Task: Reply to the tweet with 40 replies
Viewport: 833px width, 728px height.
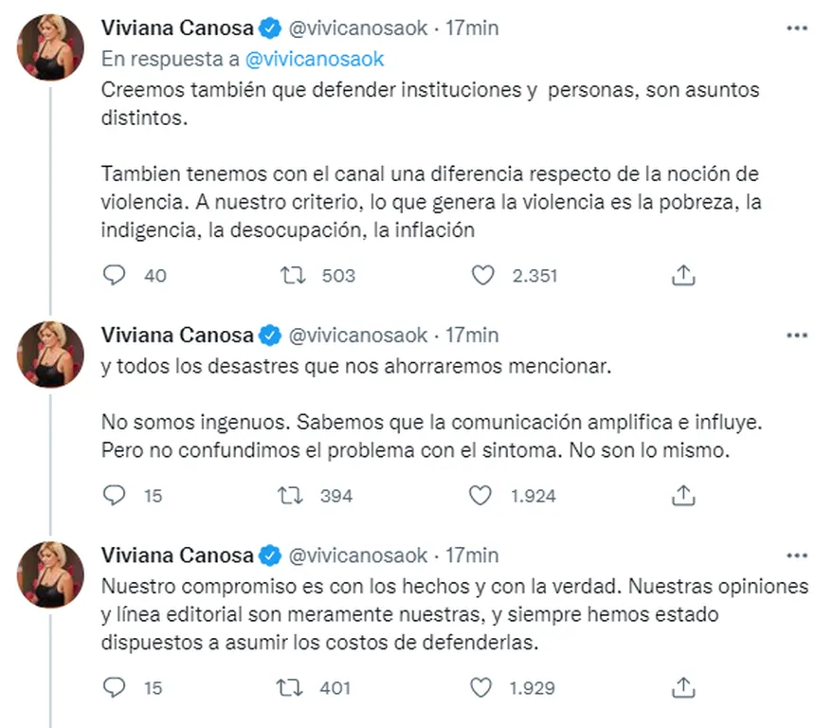Action: 114,276
